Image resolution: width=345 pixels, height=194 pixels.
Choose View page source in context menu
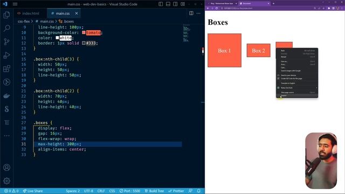[297, 92]
